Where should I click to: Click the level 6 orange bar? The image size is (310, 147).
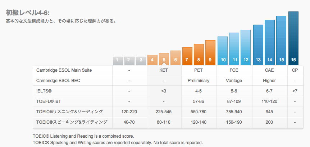pyautogui.click(x=175, y=58)
